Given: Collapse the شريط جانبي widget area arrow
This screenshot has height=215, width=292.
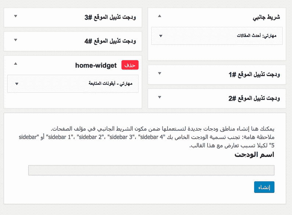Looking at the screenshot, I should 159,16.
